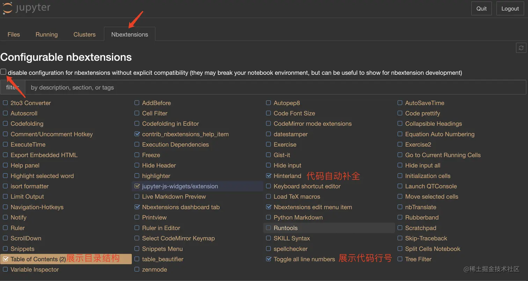Viewport: 528px width, 281px height.
Task: Click the Quit button
Action: [x=481, y=8]
